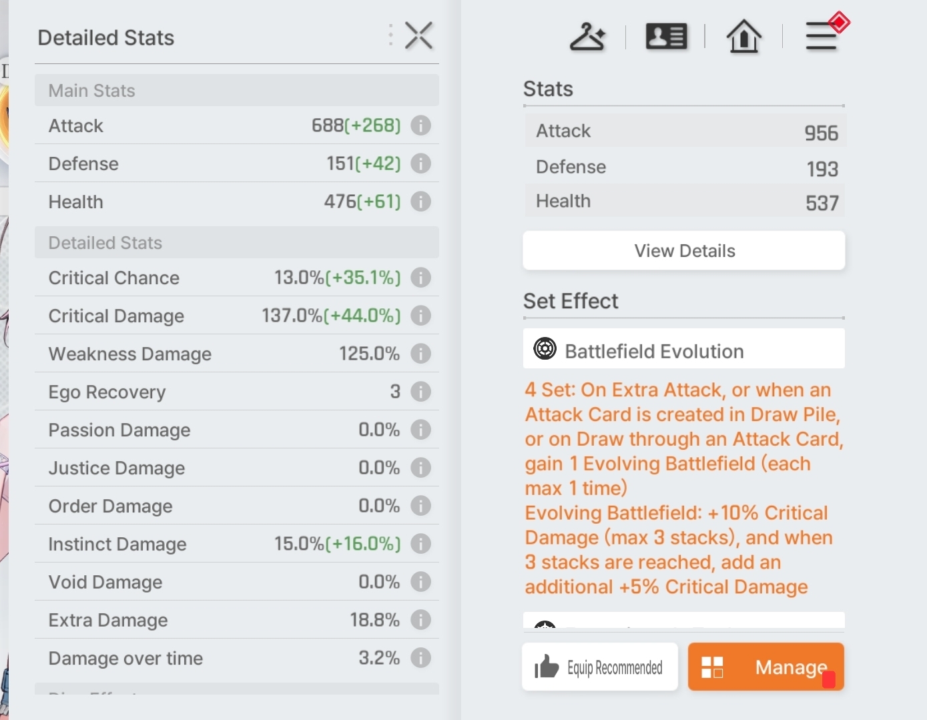
Task: Close the Detailed Stats panel
Action: tap(419, 36)
